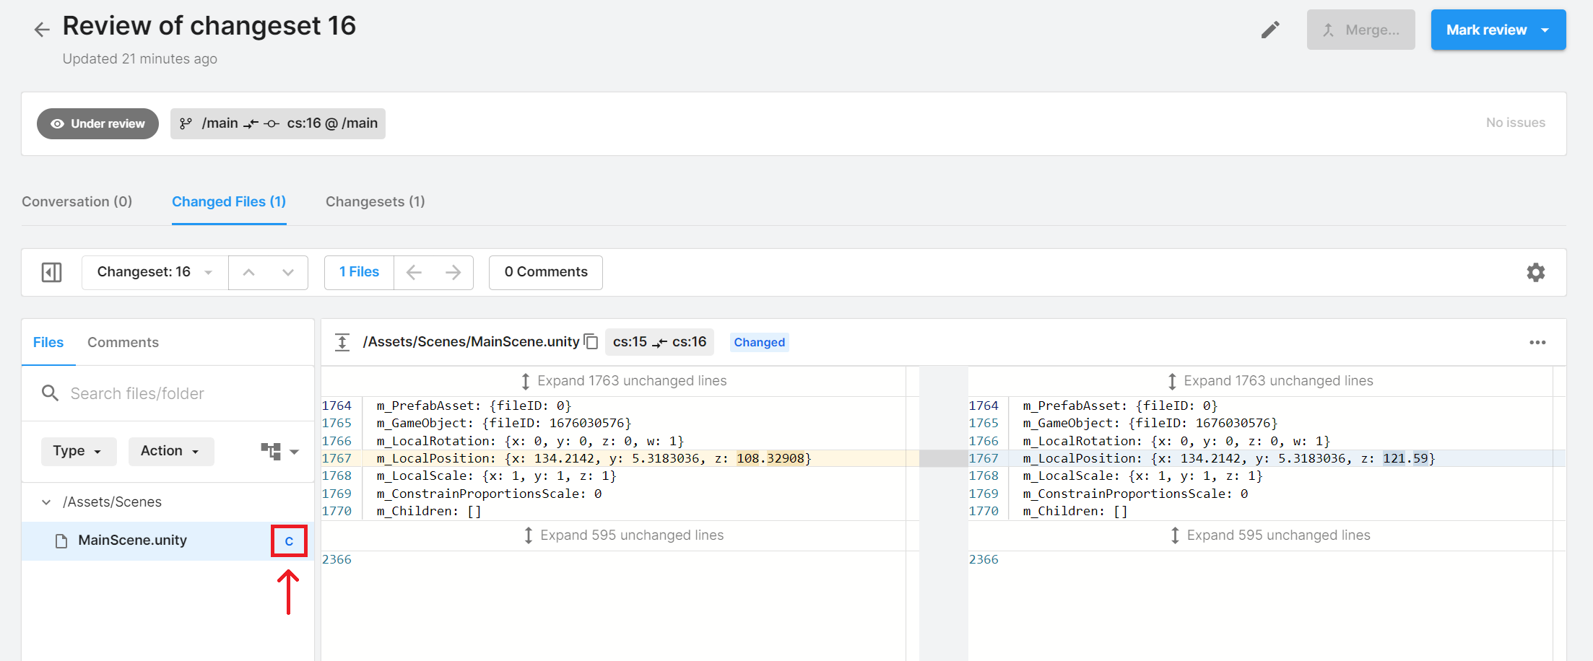The height and width of the screenshot is (661, 1593).
Task: Switch to the Conversation (0) tab
Action: 77,202
